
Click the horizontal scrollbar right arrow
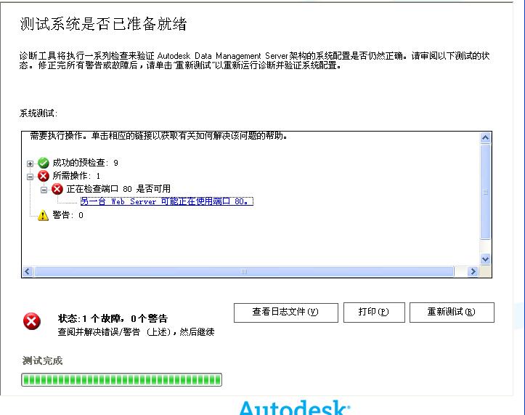(x=473, y=272)
